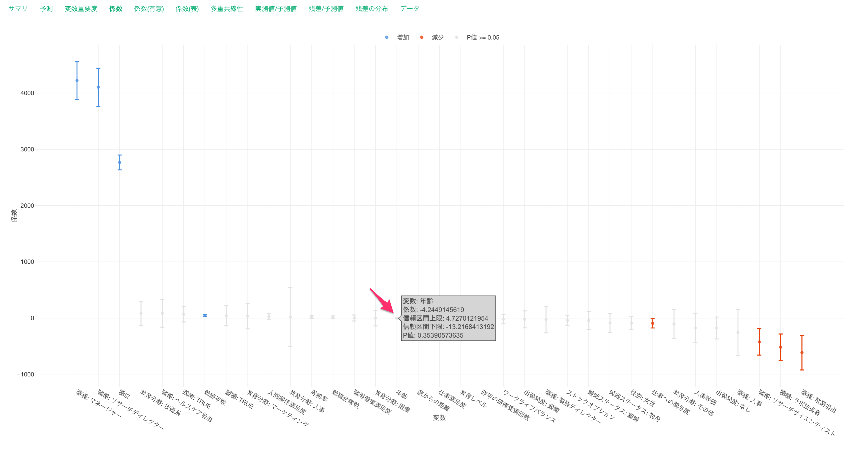The image size is (850, 456).
Task: Click the tooltip 係数: -4.2449145619 line
Action: (x=433, y=309)
